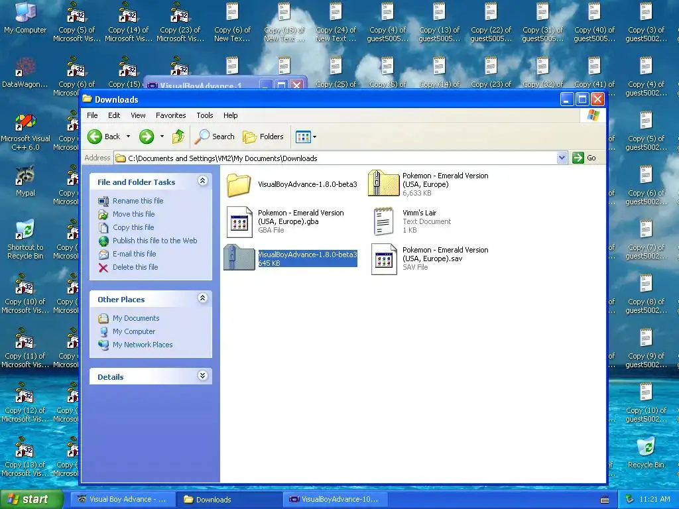Viewport: 679px width, 509px height.
Task: Expand the Details panel
Action: [202, 375]
